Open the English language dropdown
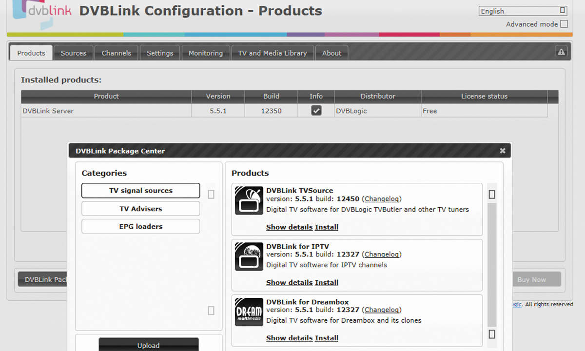 [523, 11]
